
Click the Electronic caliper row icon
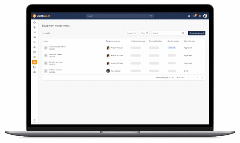46,55
